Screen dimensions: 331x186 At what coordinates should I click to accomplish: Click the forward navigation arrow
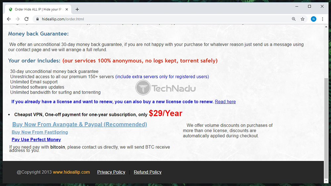coord(18,19)
